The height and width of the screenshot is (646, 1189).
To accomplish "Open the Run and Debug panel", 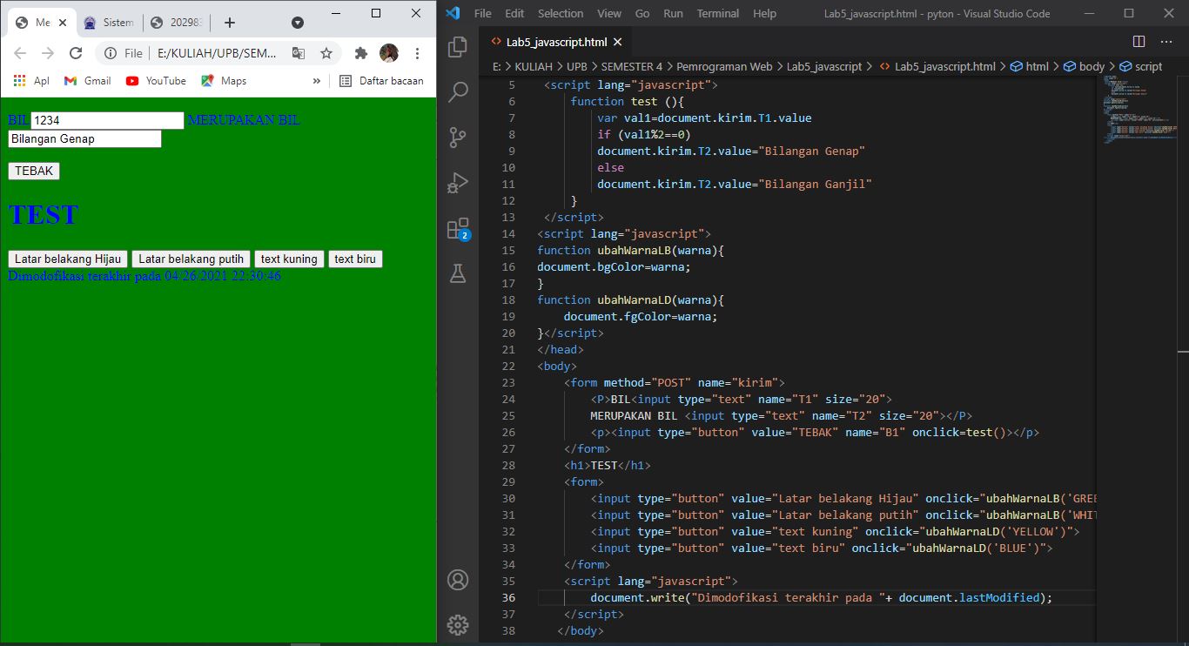I will pos(458,182).
